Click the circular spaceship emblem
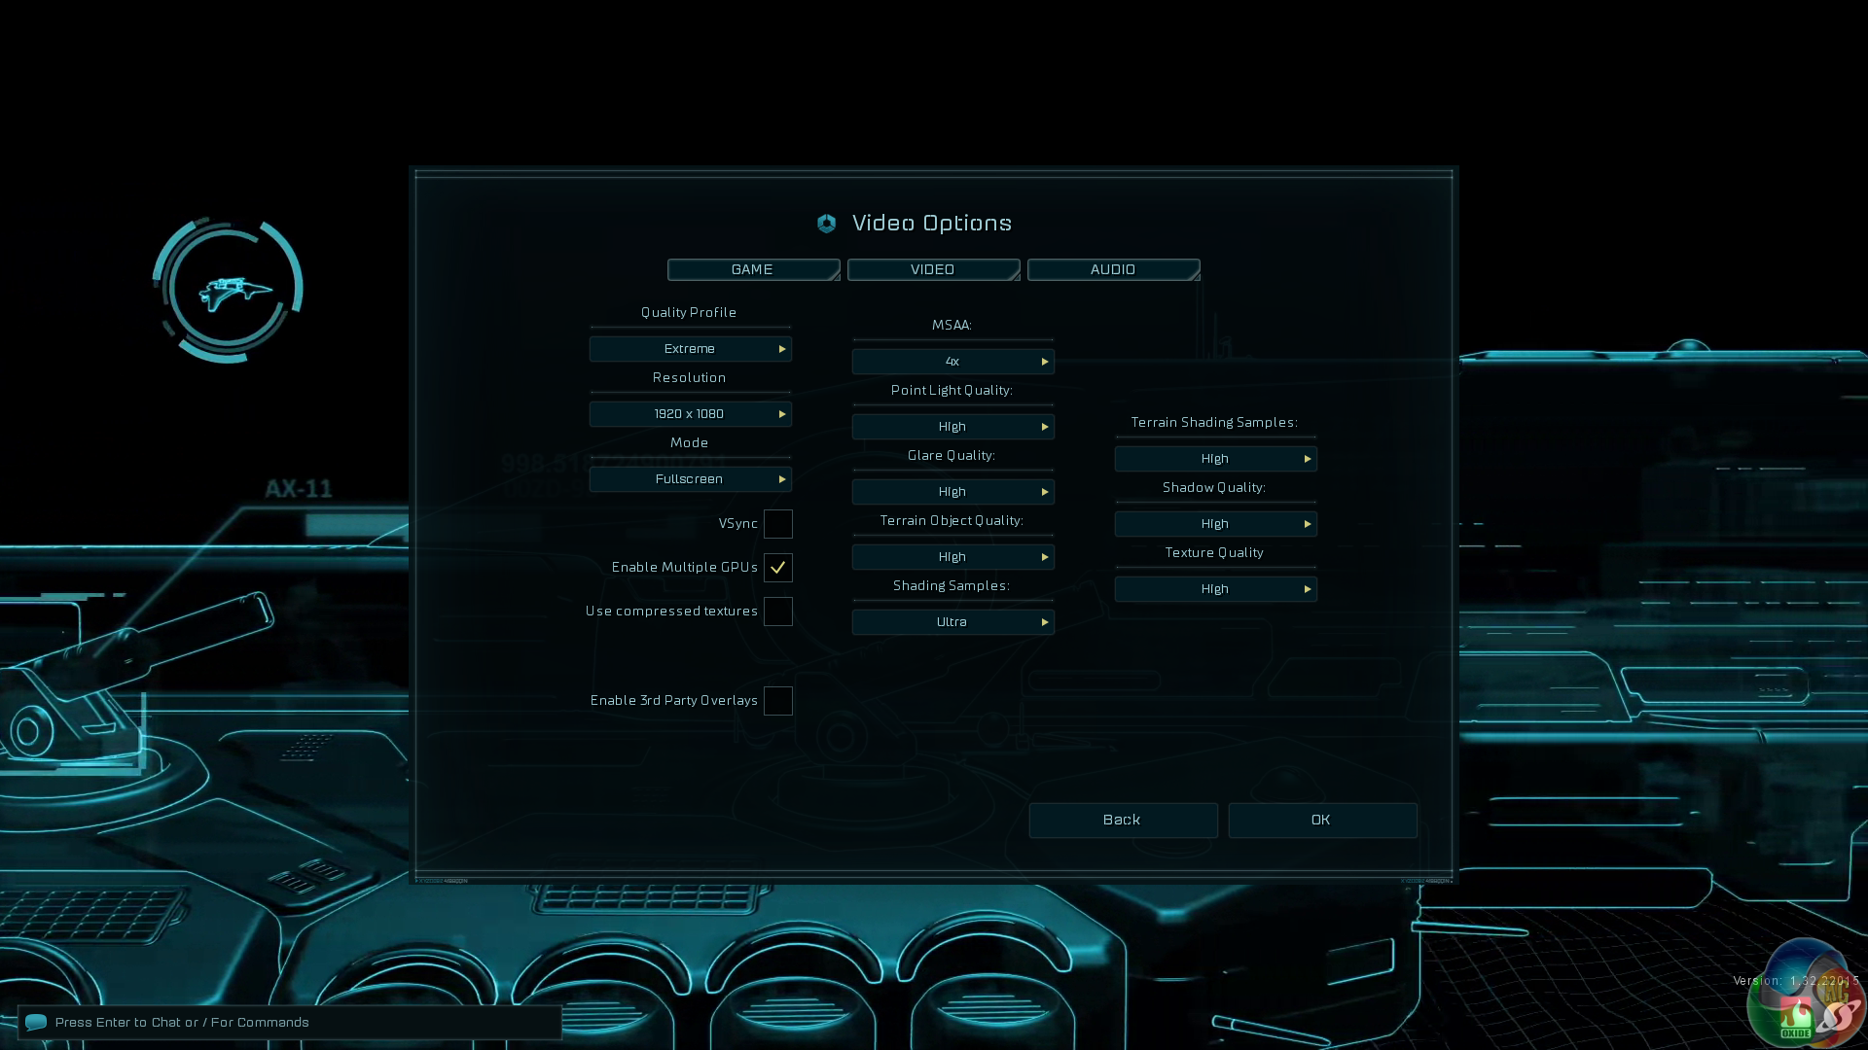This screenshot has width=1868, height=1050. 228,289
